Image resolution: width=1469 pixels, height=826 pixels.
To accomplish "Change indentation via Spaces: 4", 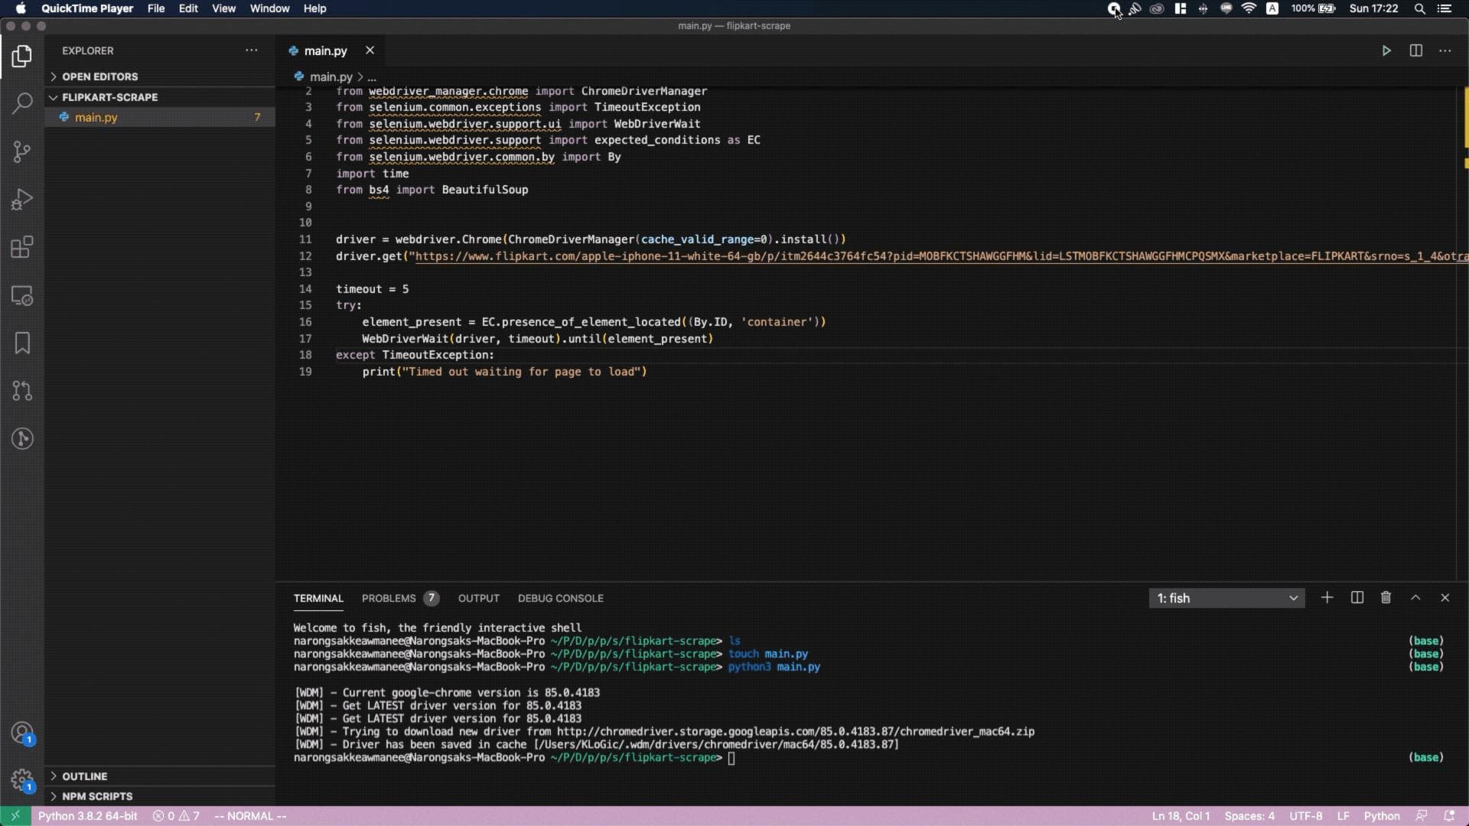I will point(1249,816).
